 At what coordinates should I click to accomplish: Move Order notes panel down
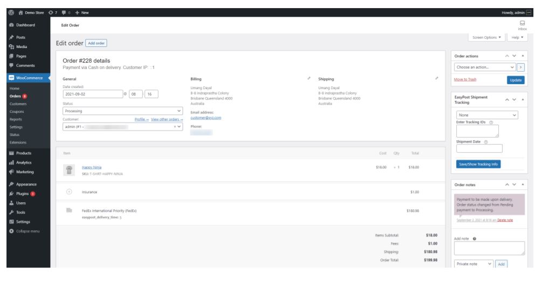click(514, 184)
